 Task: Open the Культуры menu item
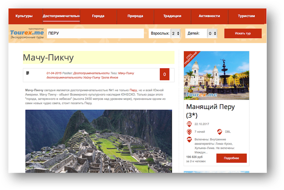point(24,16)
